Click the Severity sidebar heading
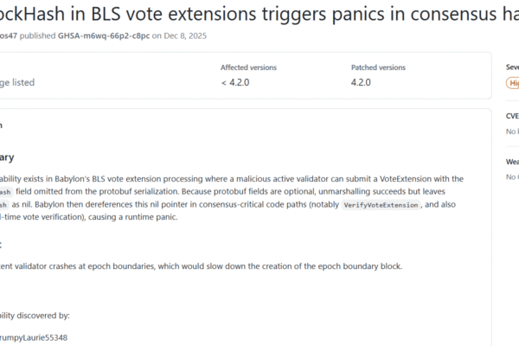Image resolution: width=519 pixels, height=346 pixels. [x=512, y=67]
